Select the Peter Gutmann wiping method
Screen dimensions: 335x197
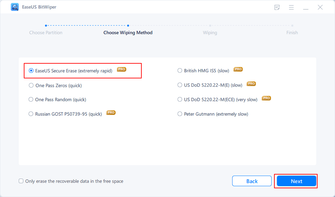click(180, 114)
